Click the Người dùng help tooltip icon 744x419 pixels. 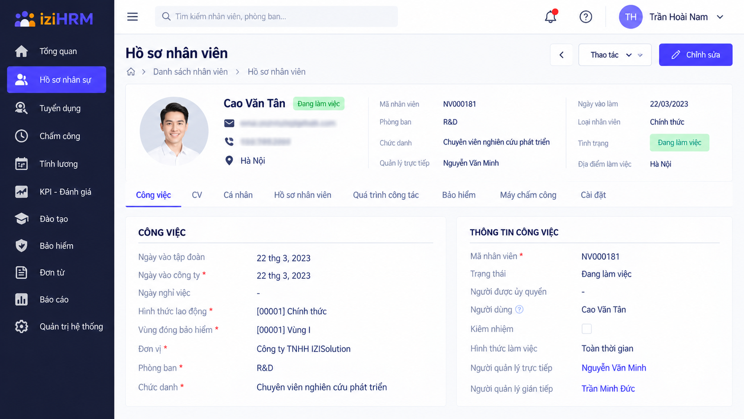pos(519,309)
